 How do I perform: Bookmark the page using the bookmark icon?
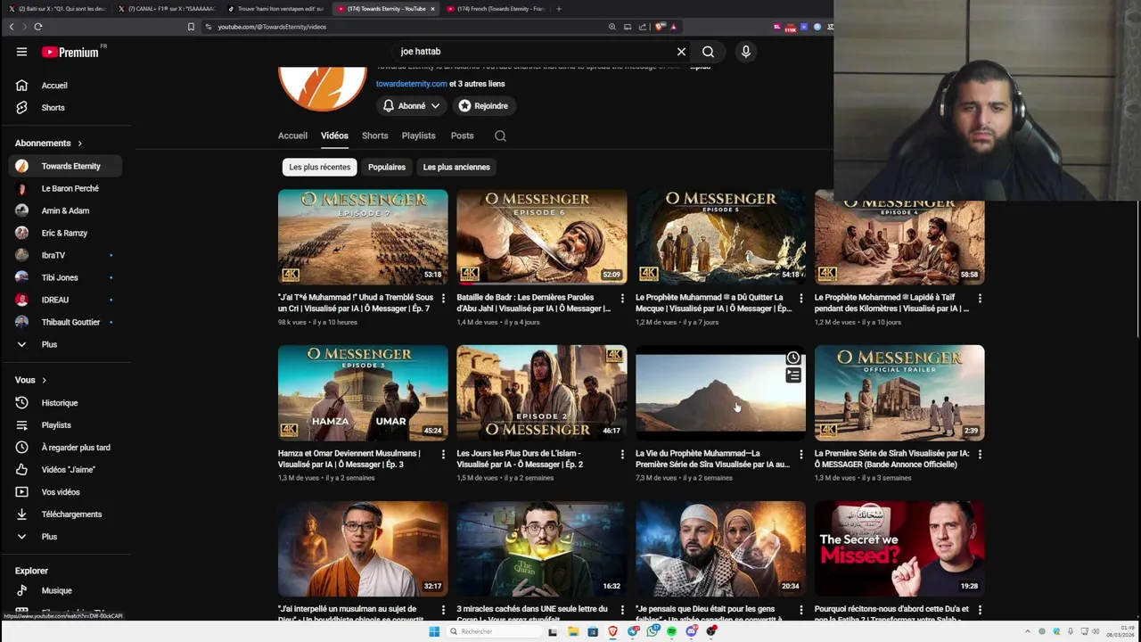tap(191, 27)
